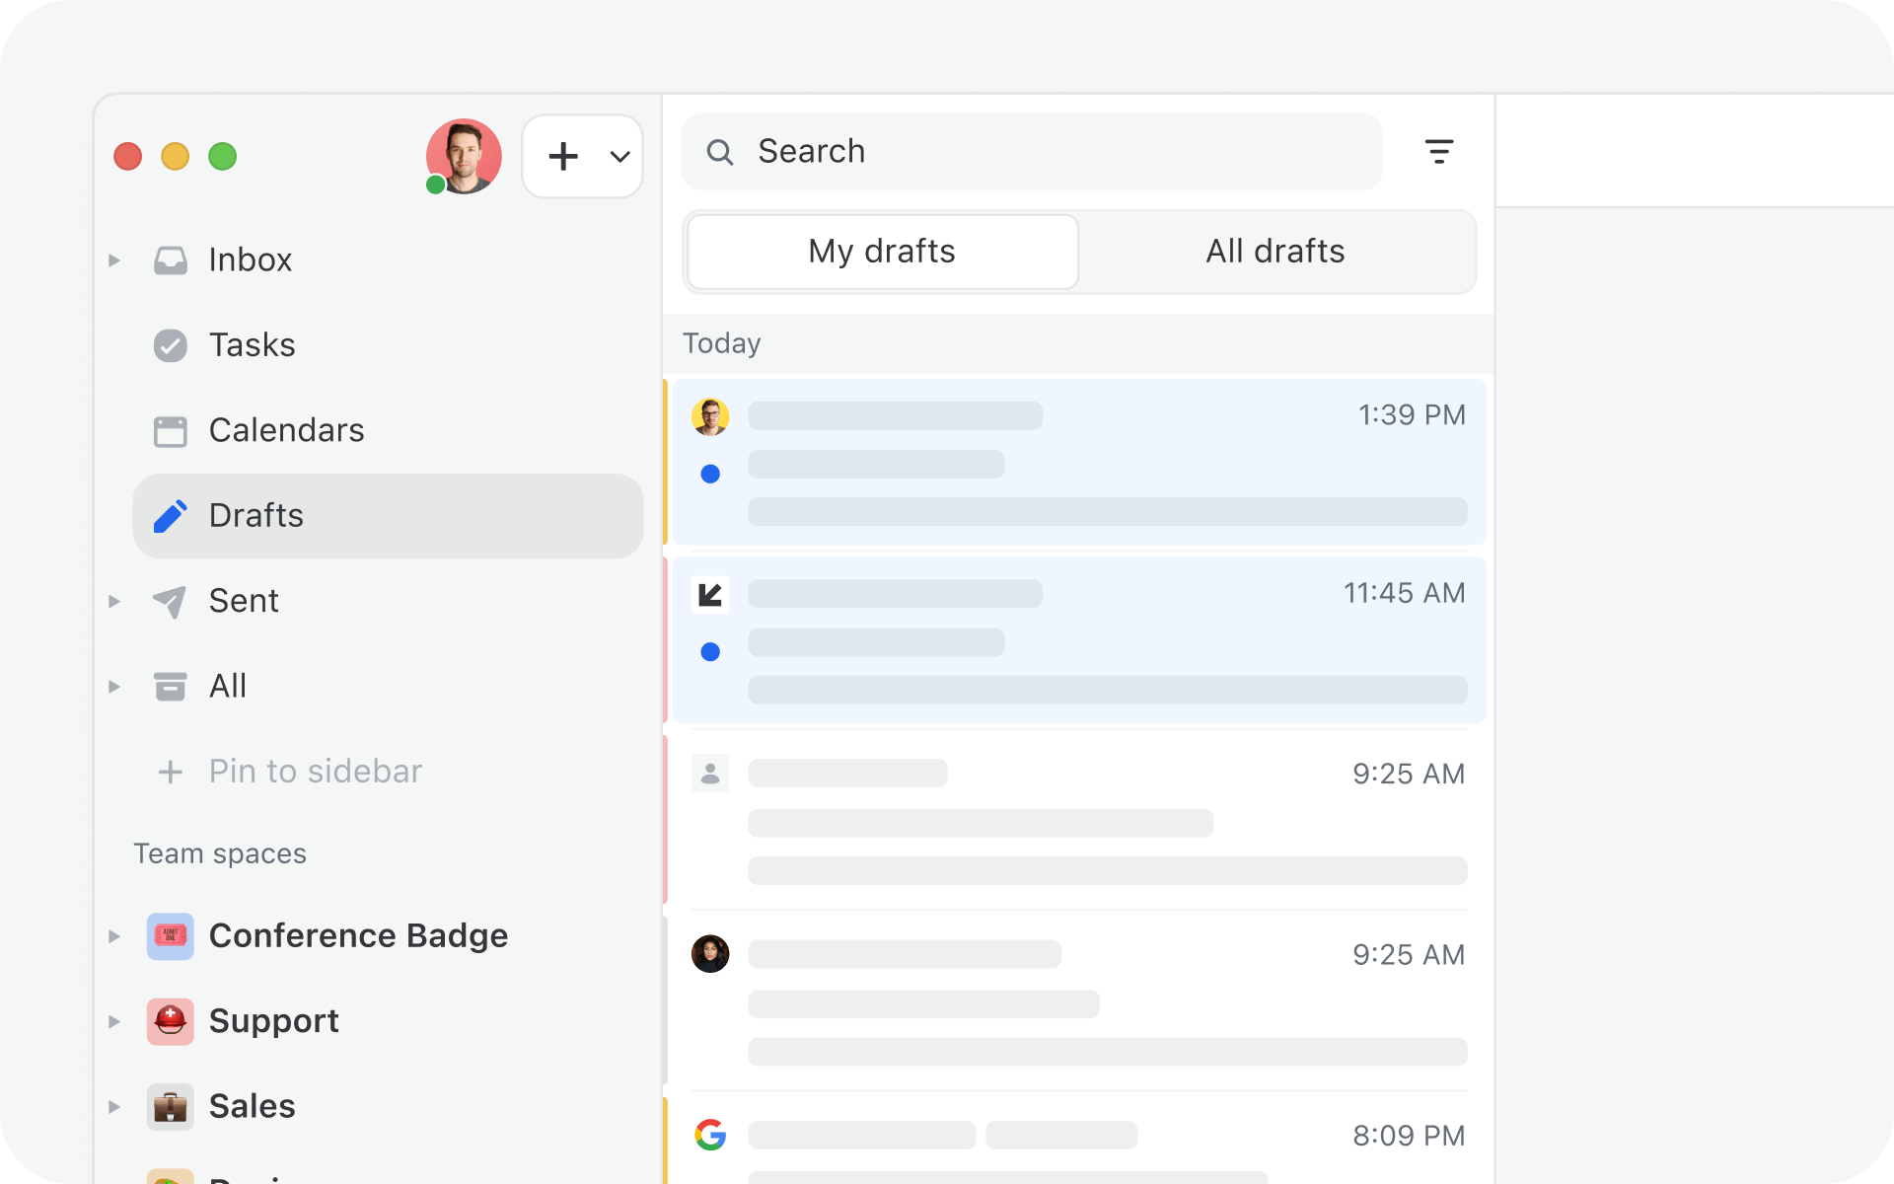Click the compose plus icon

click(563, 156)
